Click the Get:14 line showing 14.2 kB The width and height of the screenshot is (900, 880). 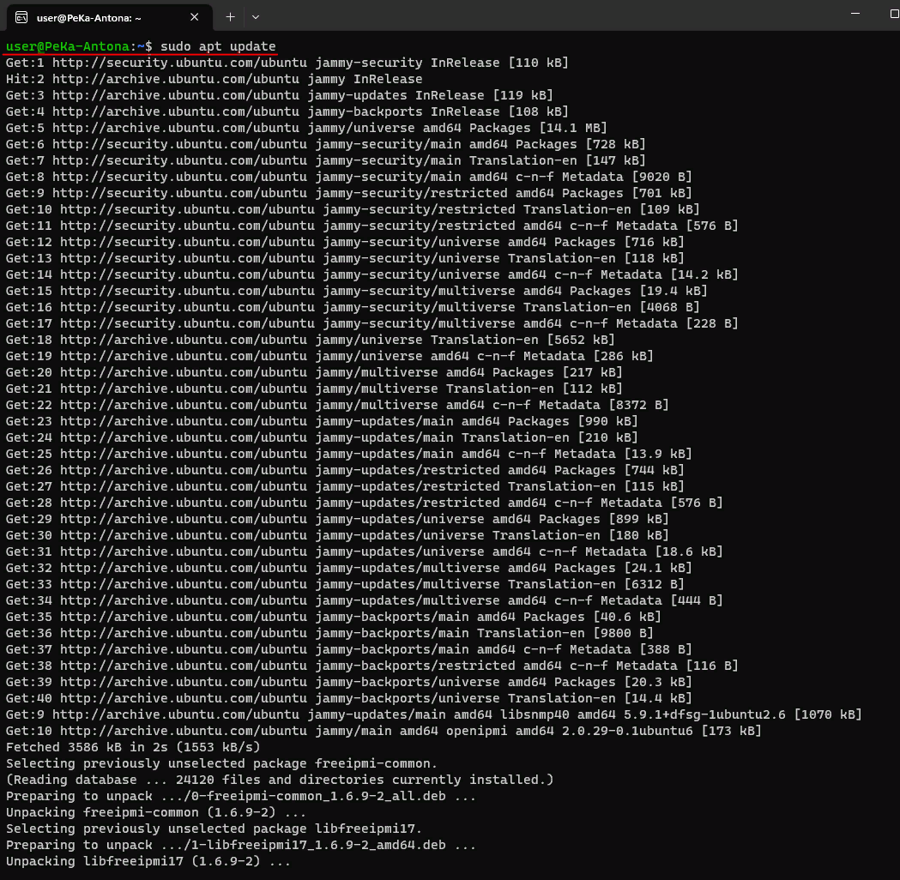pos(372,274)
